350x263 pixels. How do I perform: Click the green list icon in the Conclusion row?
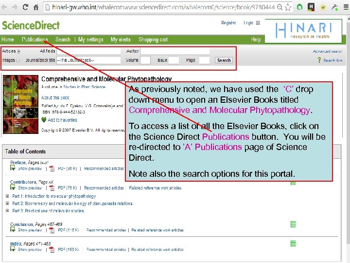click(x=293, y=224)
